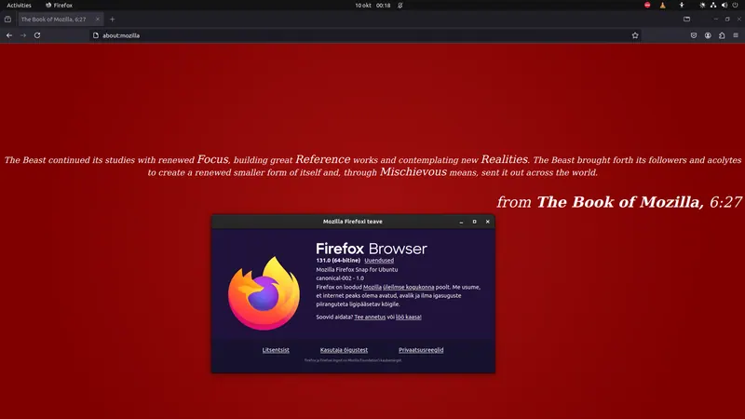Close the Mozilla Firefoxi teave dialog

(x=487, y=222)
